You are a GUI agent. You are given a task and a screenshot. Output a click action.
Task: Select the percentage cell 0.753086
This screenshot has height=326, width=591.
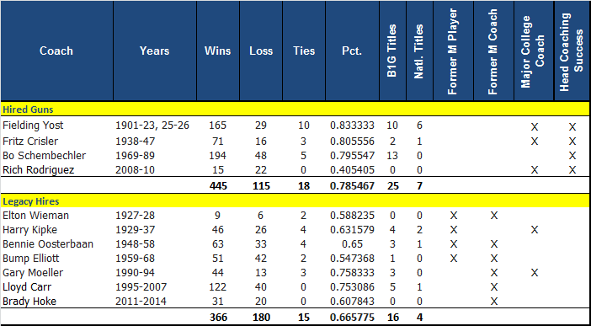352,287
